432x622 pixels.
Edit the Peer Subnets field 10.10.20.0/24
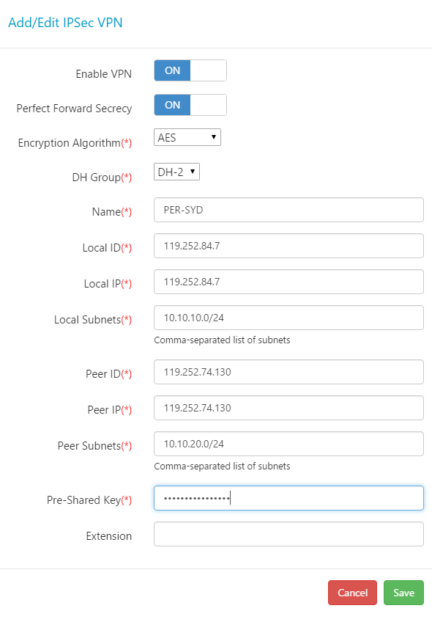click(288, 444)
